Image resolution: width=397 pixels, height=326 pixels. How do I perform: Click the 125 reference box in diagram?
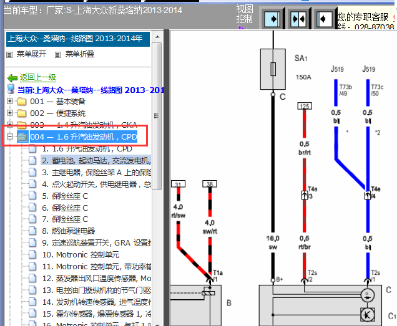pyautogui.click(x=305, y=106)
